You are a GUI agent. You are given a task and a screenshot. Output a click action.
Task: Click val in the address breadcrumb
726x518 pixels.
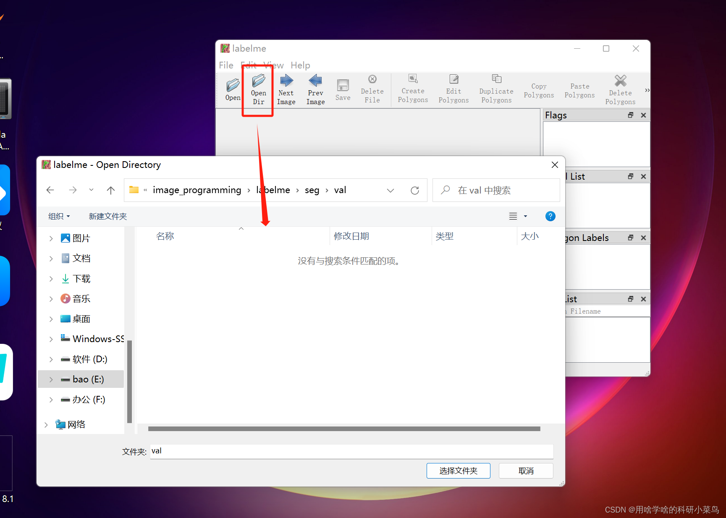pos(340,190)
